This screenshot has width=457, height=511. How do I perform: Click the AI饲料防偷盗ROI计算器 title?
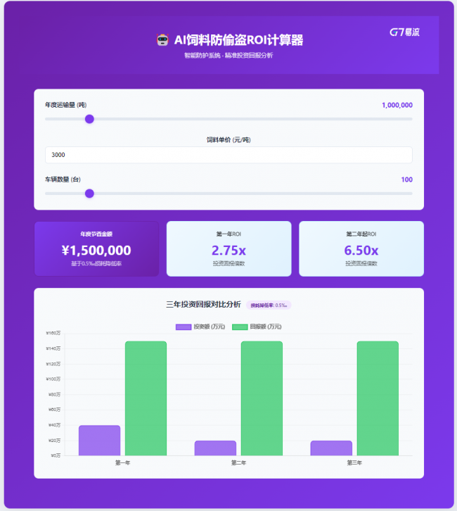(238, 40)
